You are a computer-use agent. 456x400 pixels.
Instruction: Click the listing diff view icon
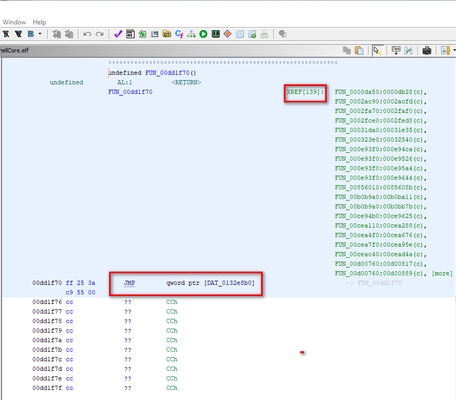point(408,50)
